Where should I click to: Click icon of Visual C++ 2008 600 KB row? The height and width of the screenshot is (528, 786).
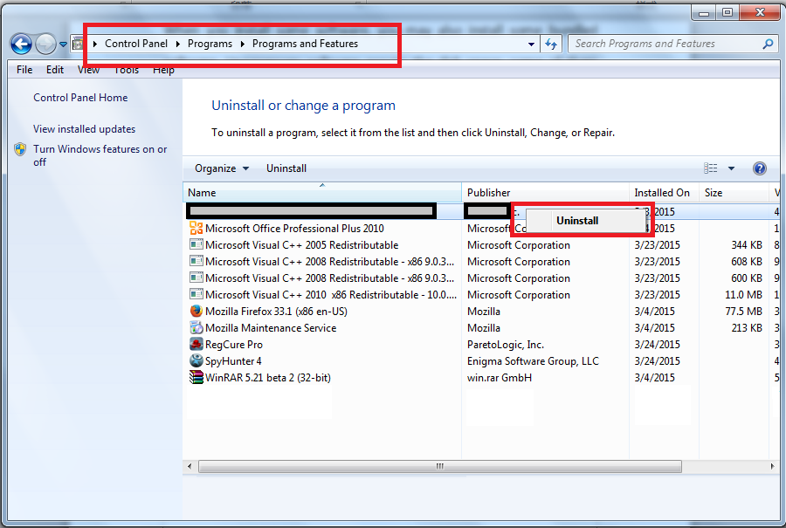click(x=196, y=278)
